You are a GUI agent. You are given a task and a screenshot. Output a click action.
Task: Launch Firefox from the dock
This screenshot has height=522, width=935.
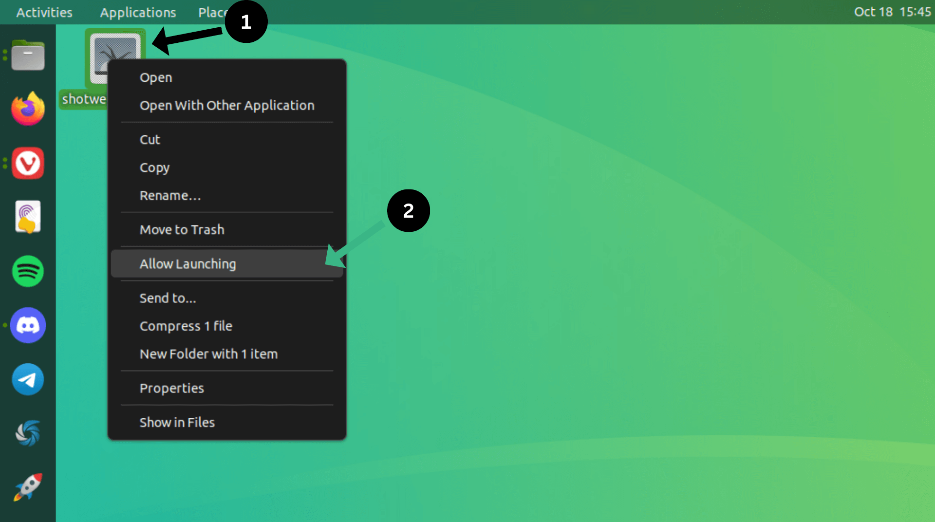pos(28,109)
